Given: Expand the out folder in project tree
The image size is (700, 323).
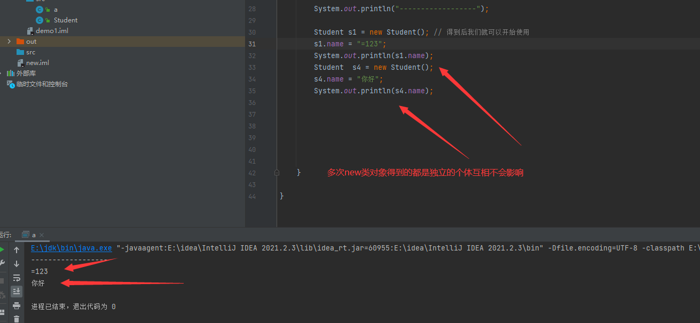Looking at the screenshot, I should pos(9,42).
